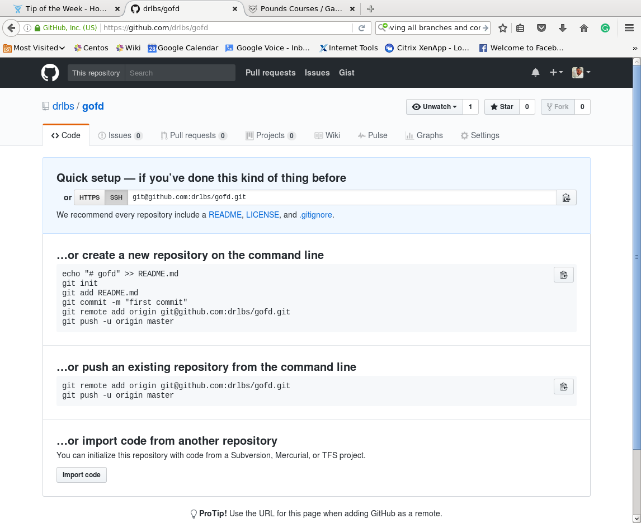The image size is (641, 523).
Task: Open the plus create-new dropdown
Action: 556,73
